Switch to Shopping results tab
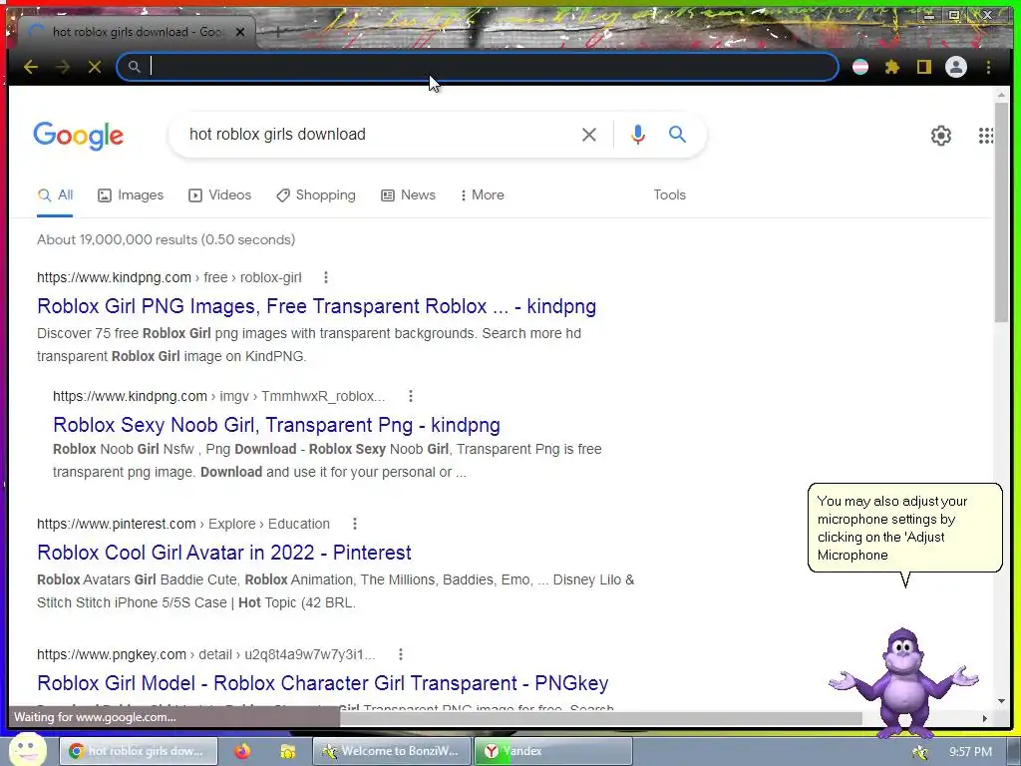Screen dimensions: 1021x766 pyautogui.click(x=316, y=194)
